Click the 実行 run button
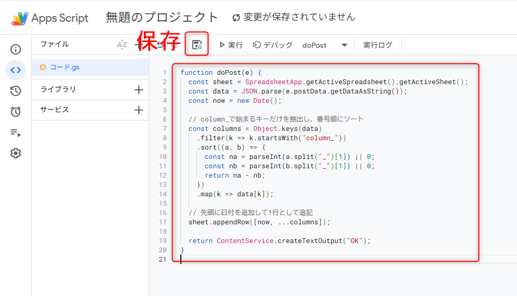 231,45
